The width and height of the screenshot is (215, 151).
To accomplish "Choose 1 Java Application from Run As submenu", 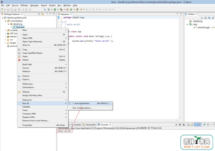I will tap(90, 103).
